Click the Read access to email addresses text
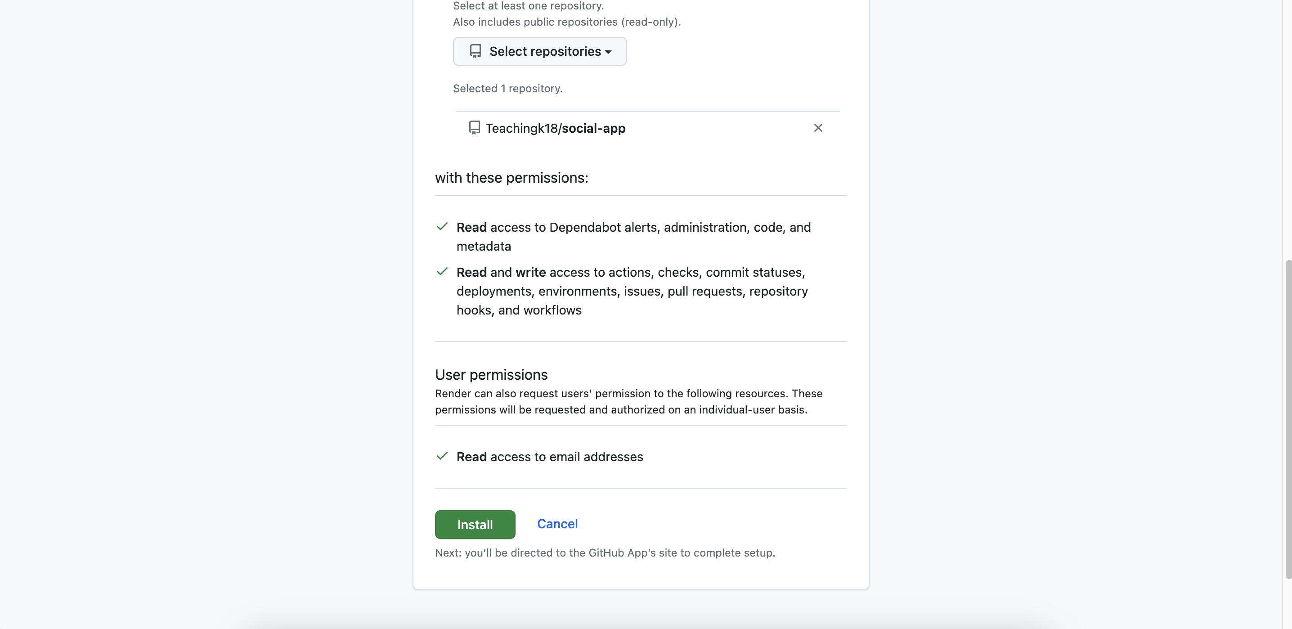This screenshot has height=629, width=1292. (x=549, y=456)
